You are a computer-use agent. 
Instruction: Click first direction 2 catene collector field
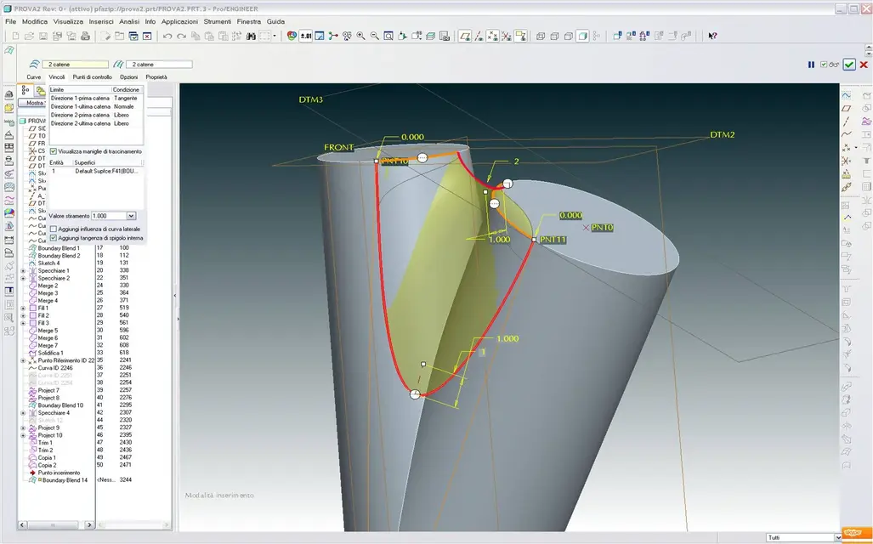(75, 65)
